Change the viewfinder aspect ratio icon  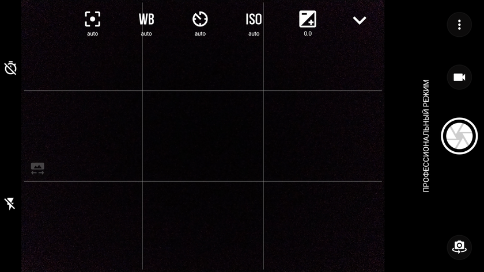coord(37,168)
